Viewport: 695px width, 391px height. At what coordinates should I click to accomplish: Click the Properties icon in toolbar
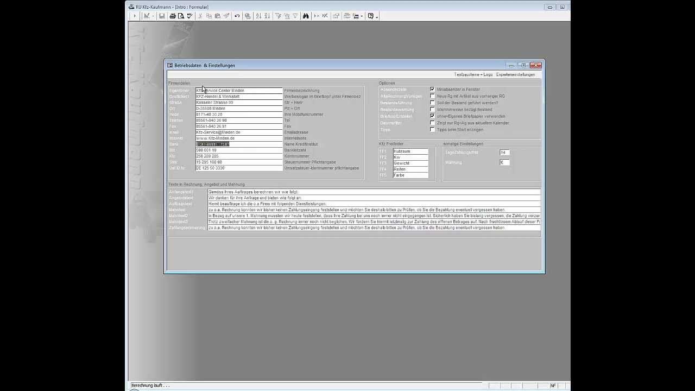click(x=336, y=16)
